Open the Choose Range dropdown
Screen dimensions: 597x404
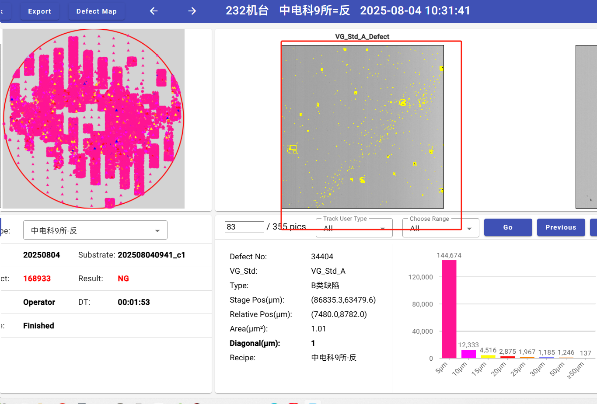pyautogui.click(x=440, y=228)
